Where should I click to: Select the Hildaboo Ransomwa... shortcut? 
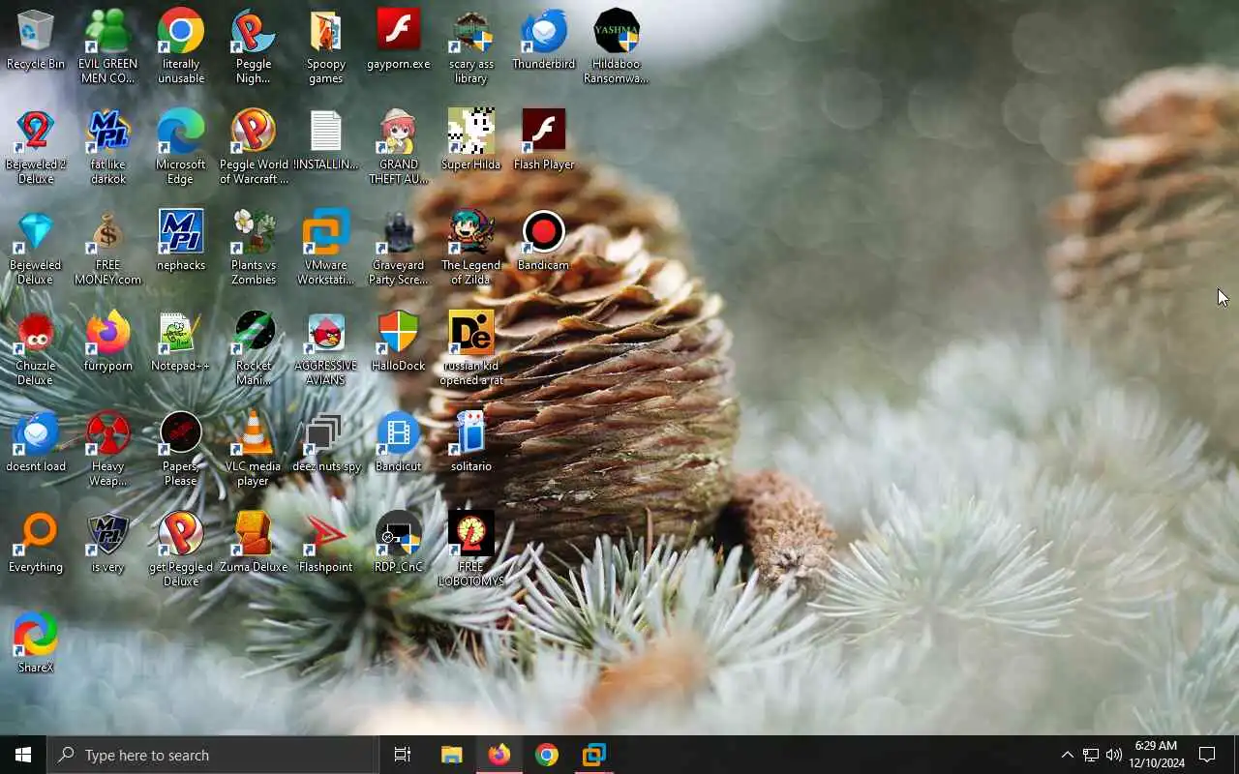point(617,47)
